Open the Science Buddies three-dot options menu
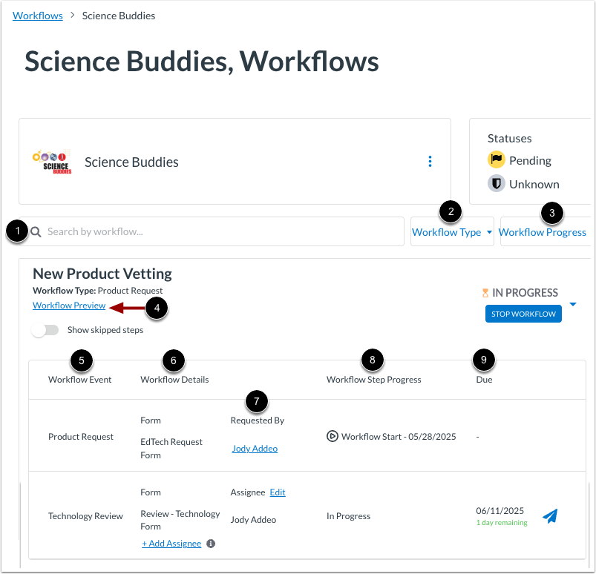The image size is (596, 574). (x=430, y=161)
